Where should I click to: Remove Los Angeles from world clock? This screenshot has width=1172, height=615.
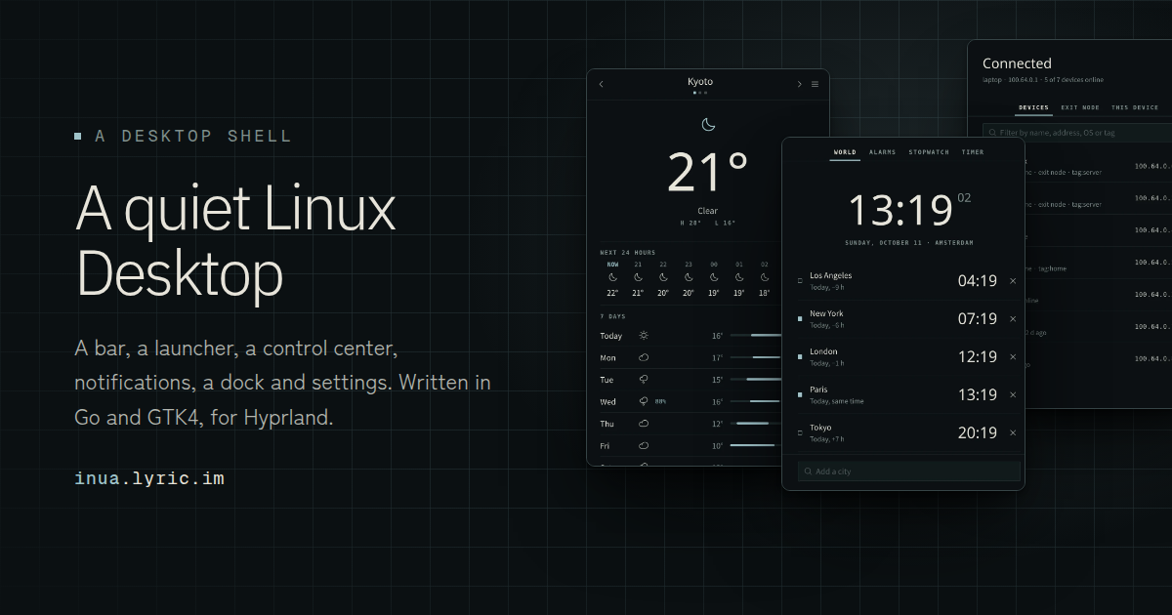[x=1013, y=281]
